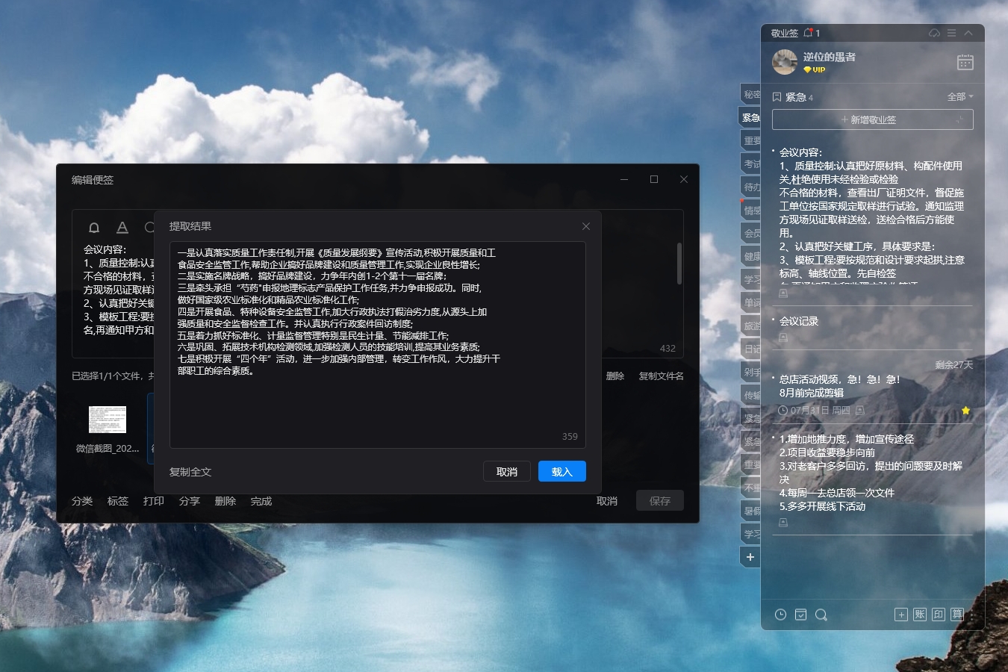Image resolution: width=1008 pixels, height=672 pixels.
Task: Open the 会议内容 note in 敬业签 list
Action: coord(872,217)
